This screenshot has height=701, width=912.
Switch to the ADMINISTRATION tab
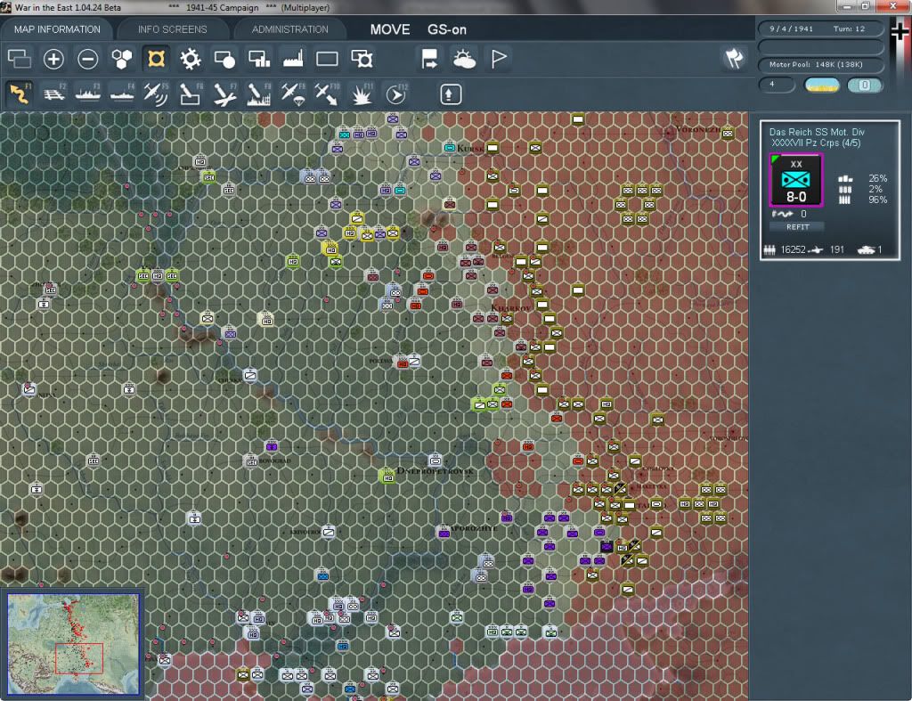289,29
